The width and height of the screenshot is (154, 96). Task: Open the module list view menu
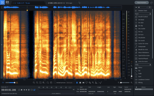pos(150,7)
